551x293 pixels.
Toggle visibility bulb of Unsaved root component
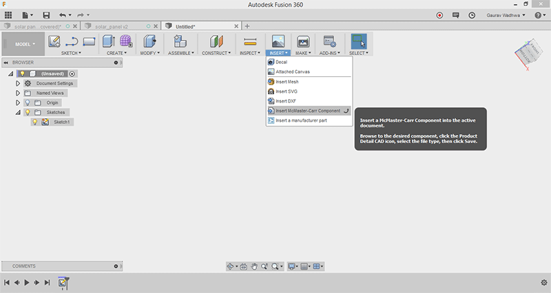[23, 74]
